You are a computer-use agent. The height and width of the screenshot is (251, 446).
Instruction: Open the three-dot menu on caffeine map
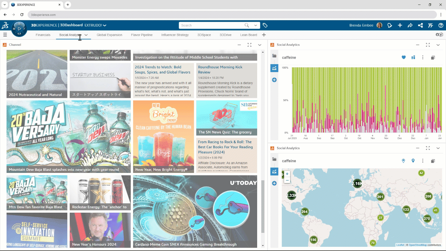pyautogui.click(x=423, y=161)
